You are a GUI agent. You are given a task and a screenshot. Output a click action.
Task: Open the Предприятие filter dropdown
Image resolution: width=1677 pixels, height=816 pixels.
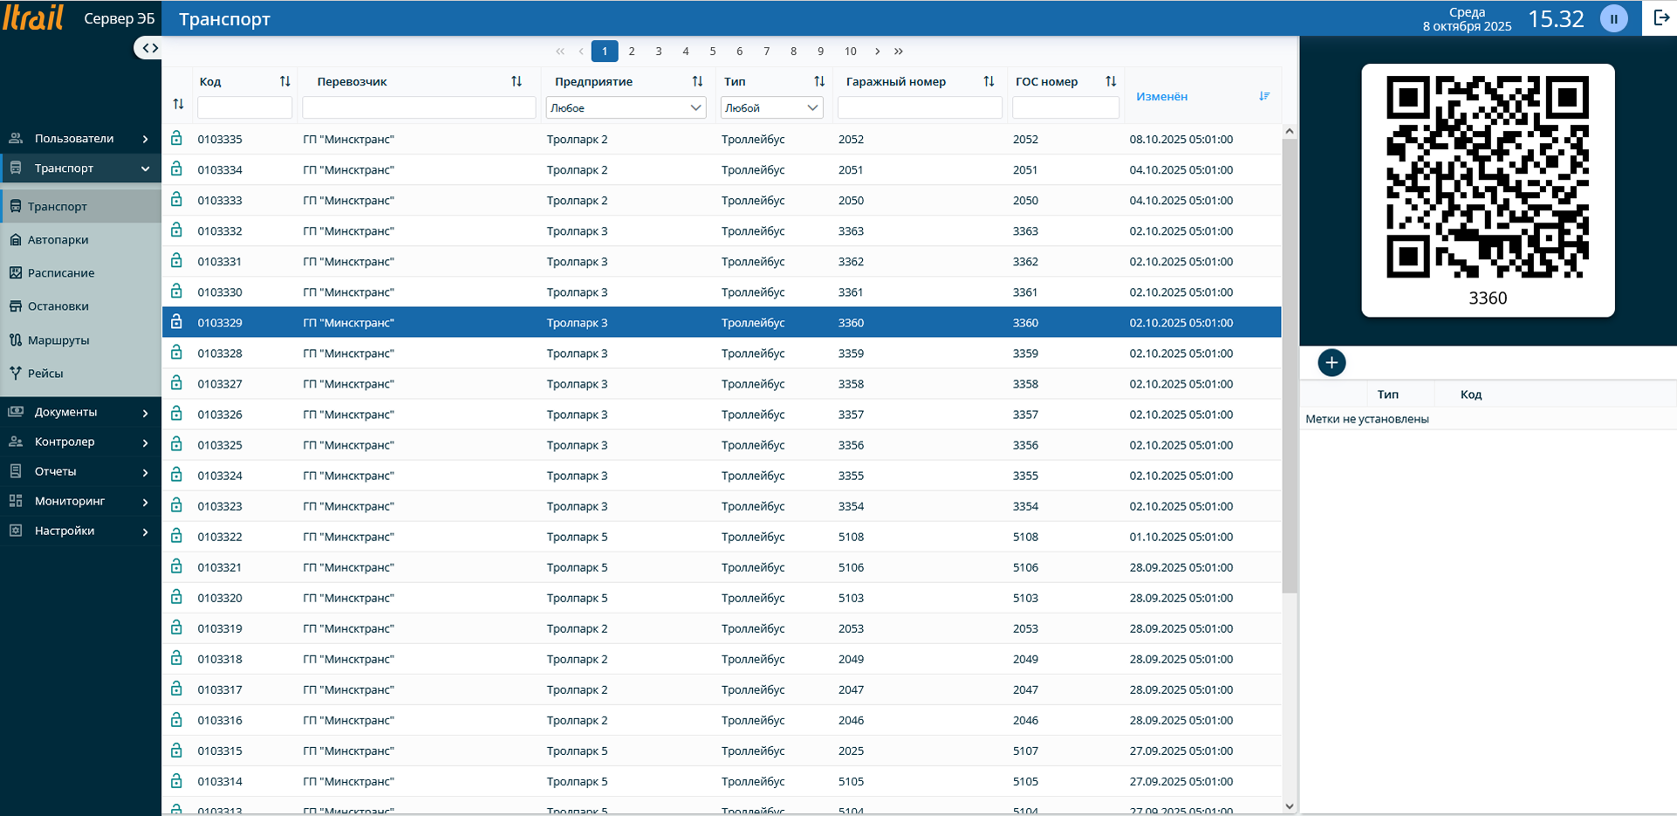(x=626, y=108)
